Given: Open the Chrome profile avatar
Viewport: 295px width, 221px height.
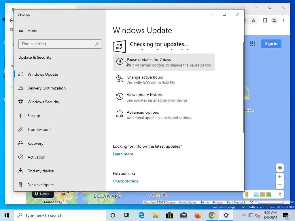Looking at the screenshot, I should 274,20.
